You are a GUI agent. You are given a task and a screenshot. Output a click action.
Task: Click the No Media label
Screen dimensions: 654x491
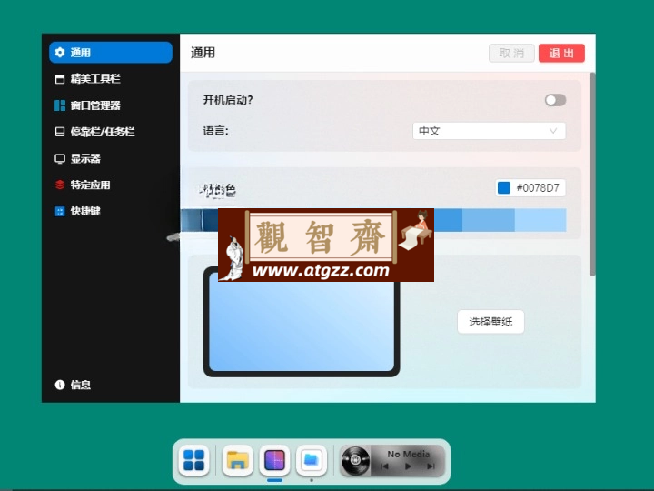pyautogui.click(x=409, y=454)
